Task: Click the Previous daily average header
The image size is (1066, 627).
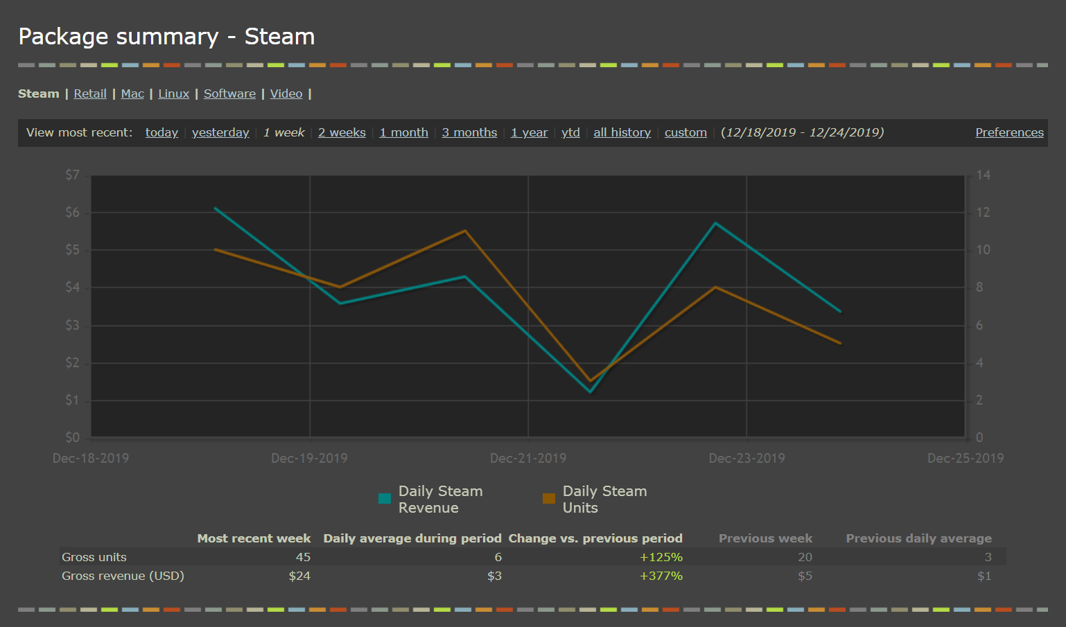Action: (919, 538)
